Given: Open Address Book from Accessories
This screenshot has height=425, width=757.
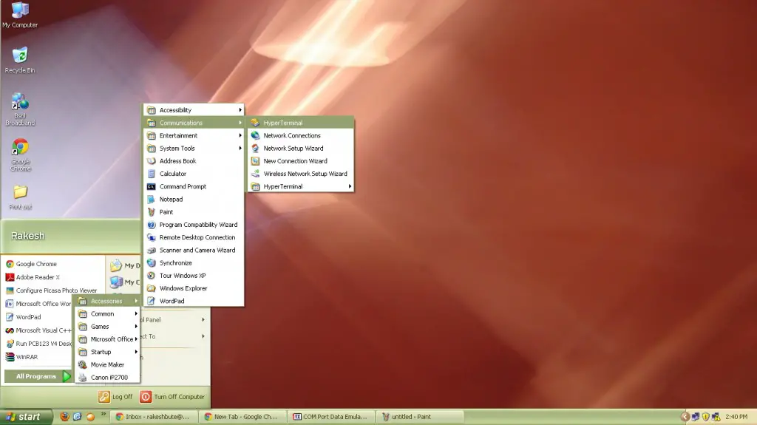Looking at the screenshot, I should [194, 161].
